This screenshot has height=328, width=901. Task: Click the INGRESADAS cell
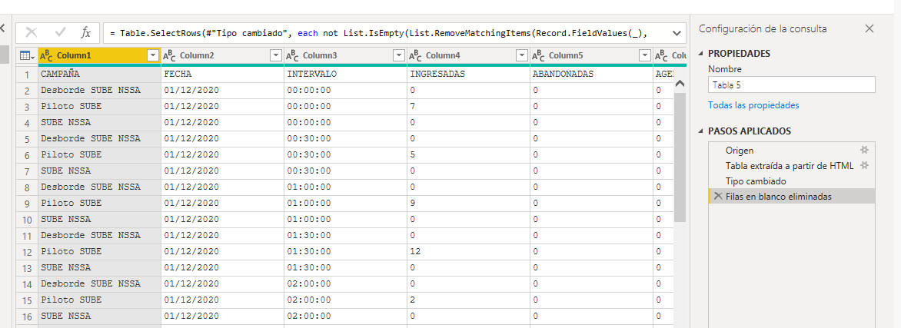tap(468, 74)
